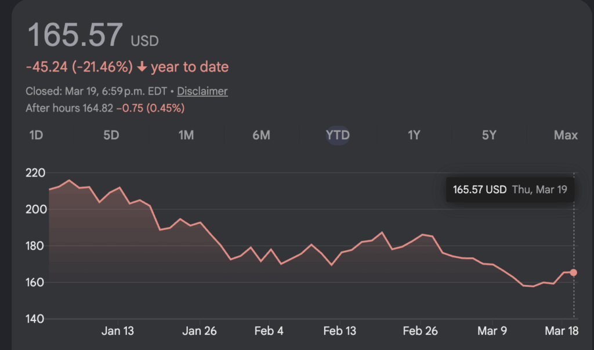Open the 6M chart view

click(261, 135)
